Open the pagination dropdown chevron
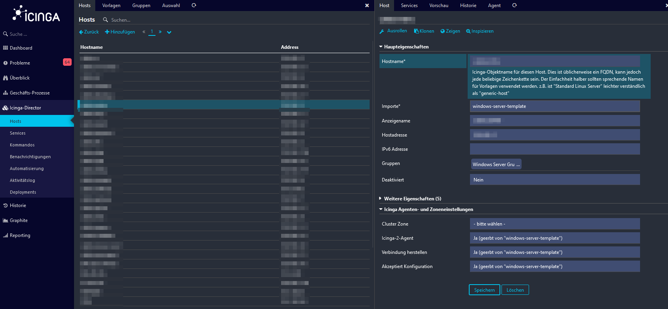The height and width of the screenshot is (309, 668). tap(169, 32)
